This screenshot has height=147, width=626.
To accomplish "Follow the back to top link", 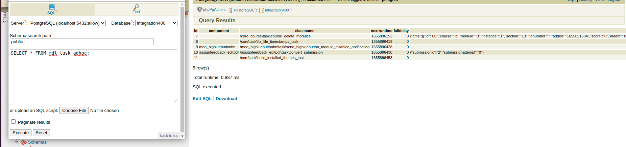I will 169,136.
